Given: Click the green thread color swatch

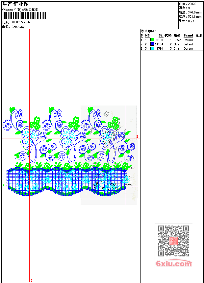Looking at the screenshot, I should pyautogui.click(x=152, y=40).
